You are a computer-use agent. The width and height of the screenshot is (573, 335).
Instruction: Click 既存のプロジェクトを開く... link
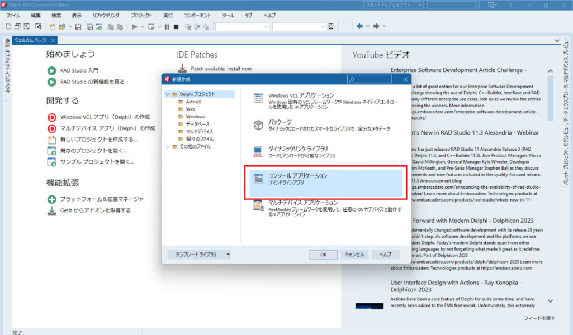pyautogui.click(x=93, y=151)
